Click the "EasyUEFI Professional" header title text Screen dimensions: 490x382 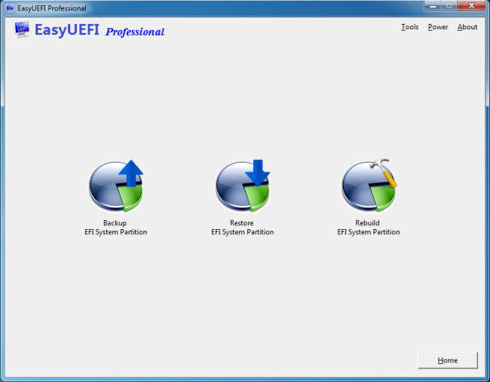(x=100, y=30)
